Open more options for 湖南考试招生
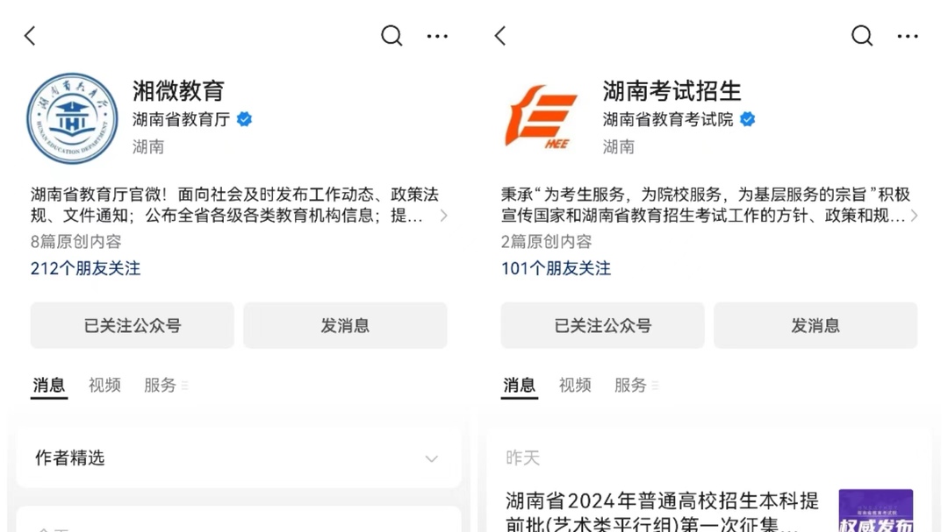The height and width of the screenshot is (532, 948). click(x=908, y=36)
